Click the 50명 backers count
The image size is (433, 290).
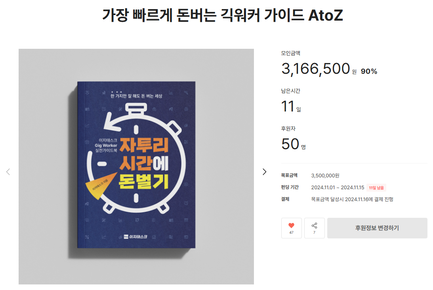[x=293, y=144]
